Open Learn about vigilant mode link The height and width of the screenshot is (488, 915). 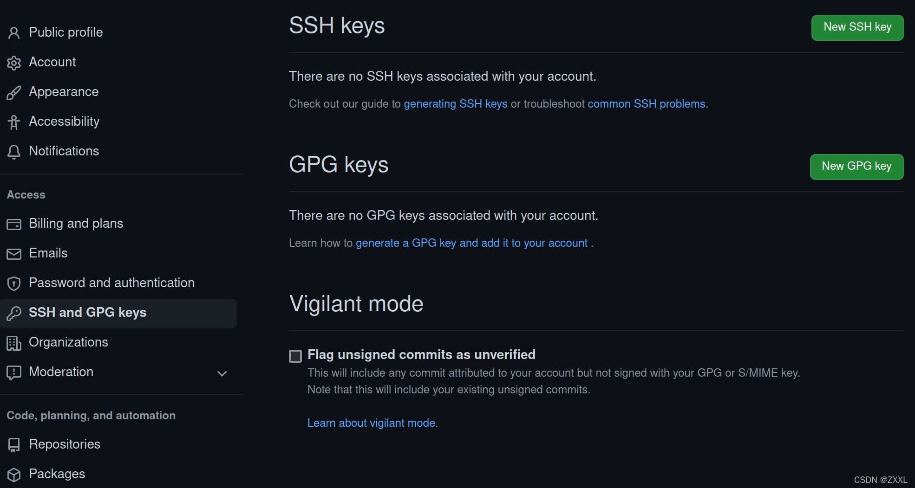click(371, 423)
